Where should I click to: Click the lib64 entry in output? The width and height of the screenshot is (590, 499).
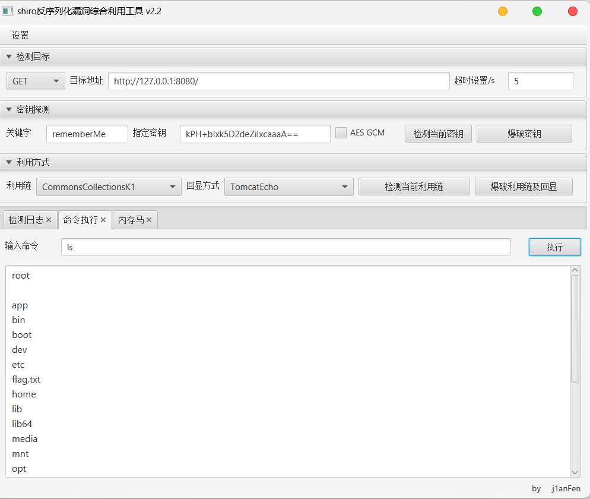coord(22,424)
